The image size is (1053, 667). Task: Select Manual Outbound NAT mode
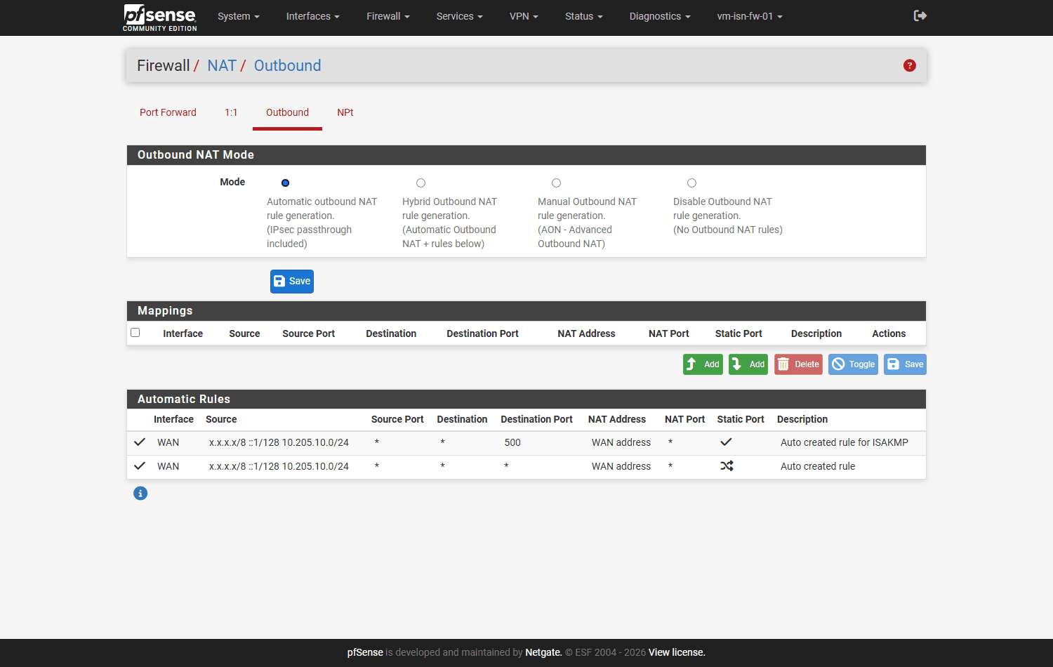(556, 183)
